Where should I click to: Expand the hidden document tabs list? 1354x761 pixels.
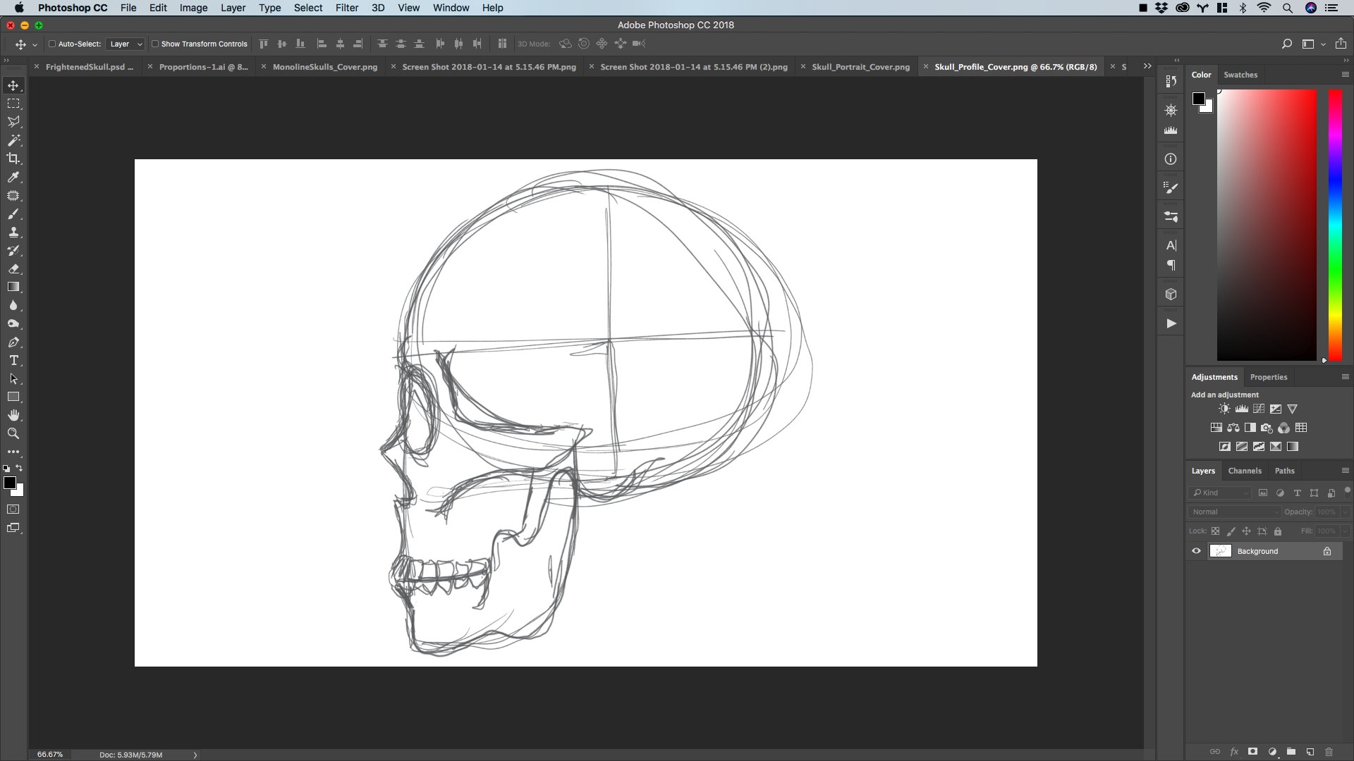pyautogui.click(x=1147, y=66)
